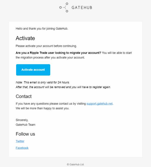Click the 'GateHub Team' signature
The height and width of the screenshot is (167, 151).
pyautogui.click(x=25, y=124)
